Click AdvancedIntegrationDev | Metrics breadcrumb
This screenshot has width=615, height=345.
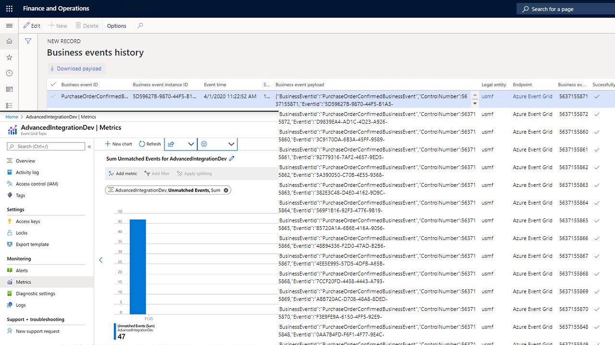pos(61,117)
